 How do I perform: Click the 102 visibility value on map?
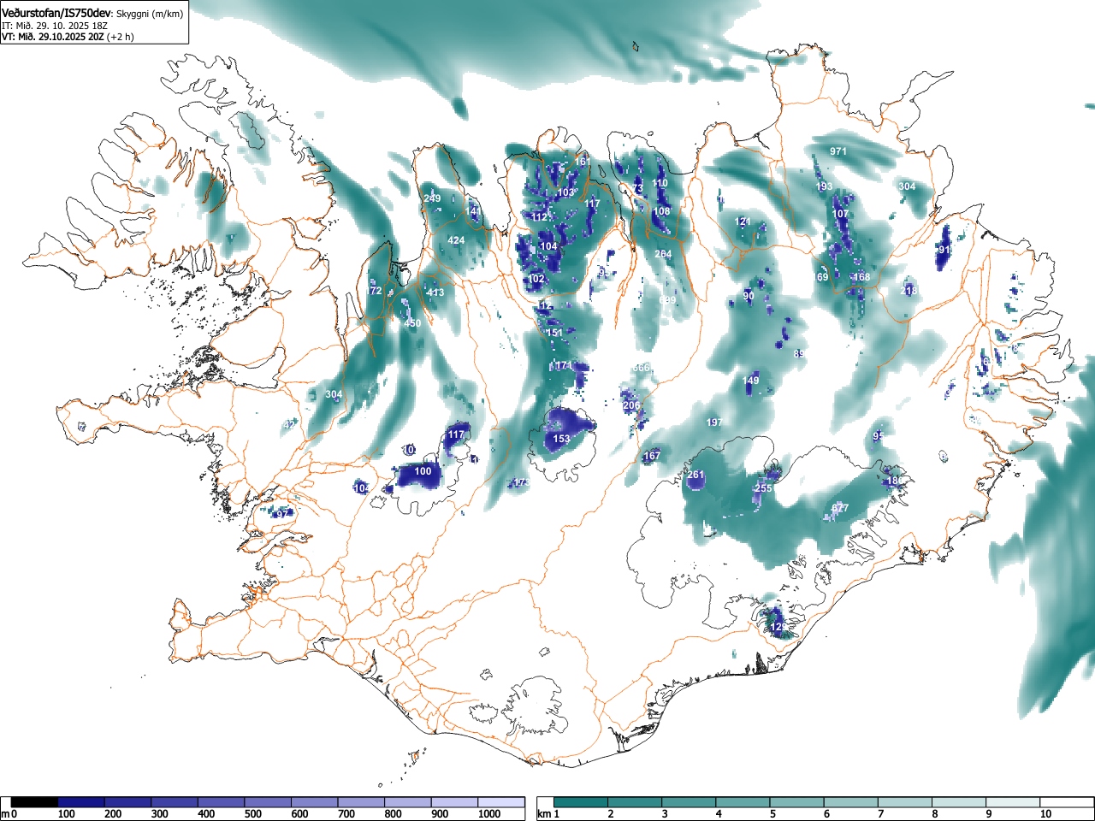click(x=536, y=280)
